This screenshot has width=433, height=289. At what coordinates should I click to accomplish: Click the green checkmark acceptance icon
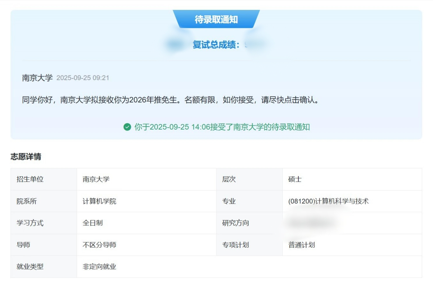click(x=127, y=127)
